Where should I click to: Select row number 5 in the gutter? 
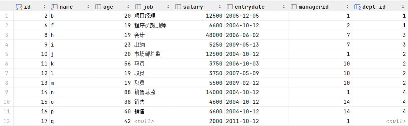tap(7, 54)
